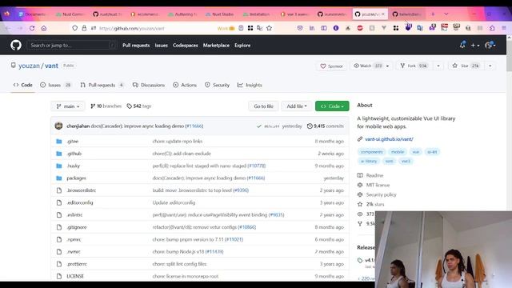Open the new tab plus button
Image resolution: width=512 pixels, height=288 pixels.
pos(433,14)
